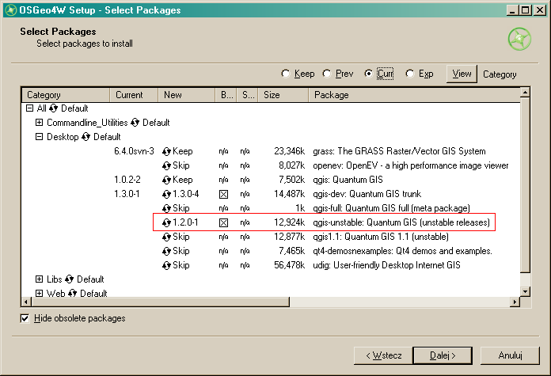Collapse the All category tree node
Screen dimensions: 551x376
click(30, 108)
